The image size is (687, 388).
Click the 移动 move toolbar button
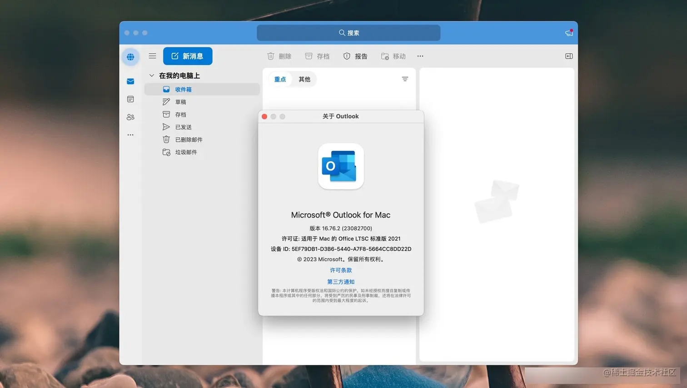(x=393, y=56)
